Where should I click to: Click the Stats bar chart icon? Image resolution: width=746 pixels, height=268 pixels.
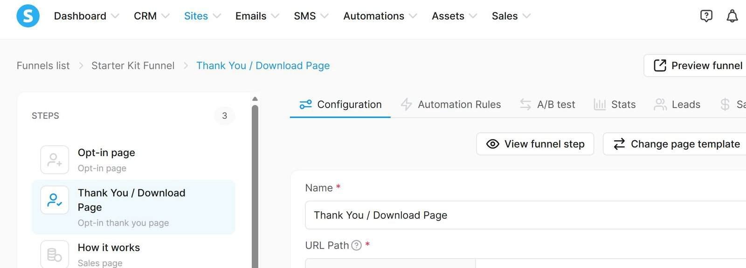(600, 104)
